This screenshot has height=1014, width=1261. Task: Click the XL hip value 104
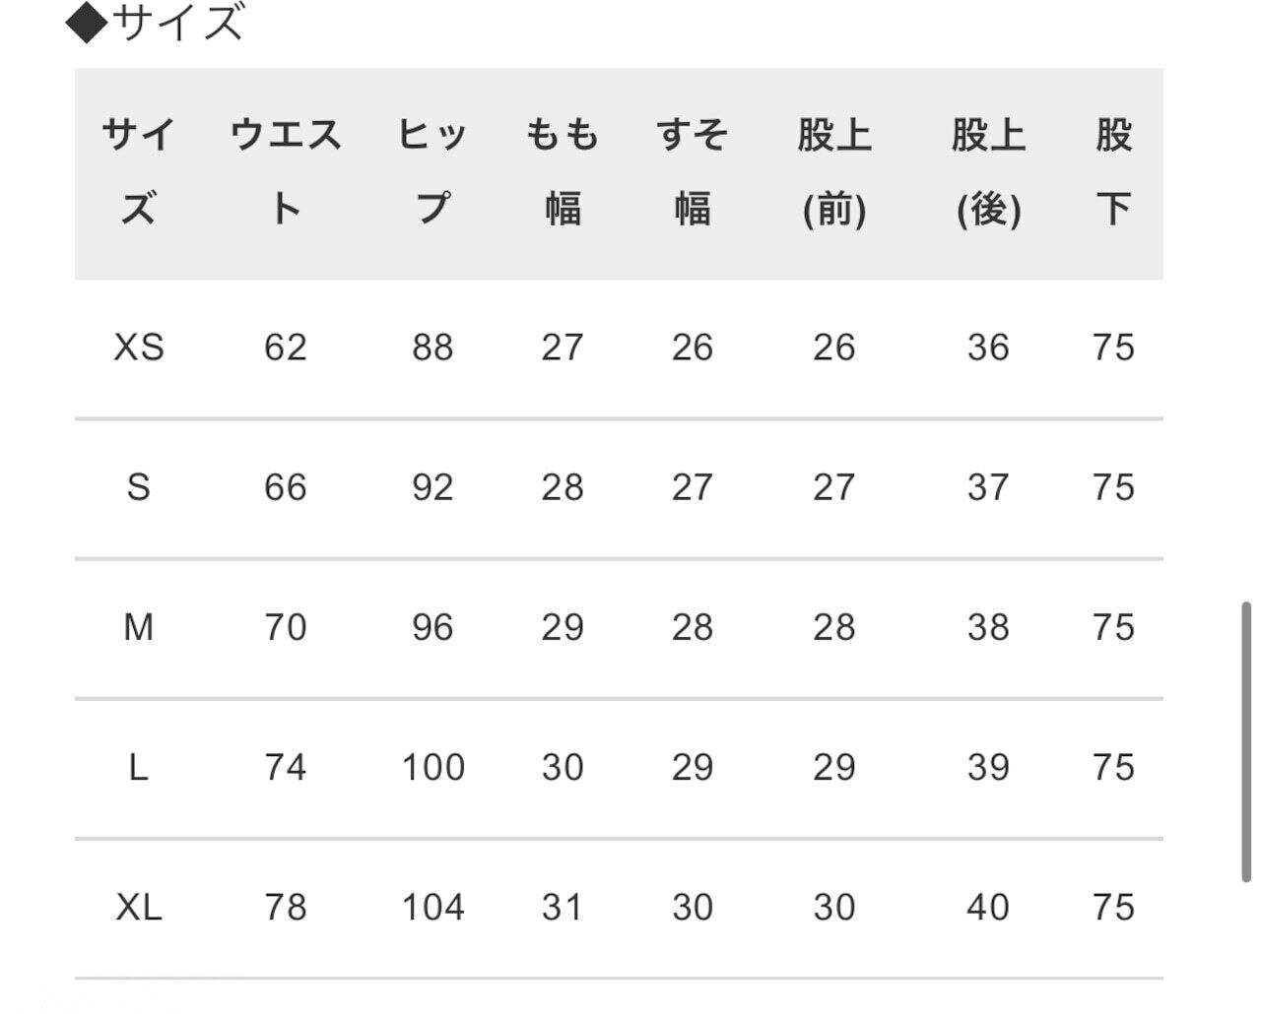(x=432, y=907)
